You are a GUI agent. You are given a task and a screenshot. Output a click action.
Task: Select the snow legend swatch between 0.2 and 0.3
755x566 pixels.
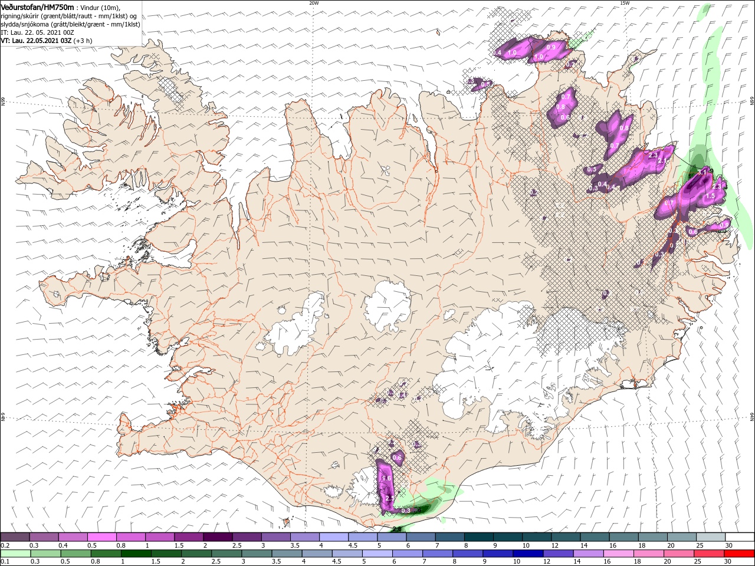(15, 537)
